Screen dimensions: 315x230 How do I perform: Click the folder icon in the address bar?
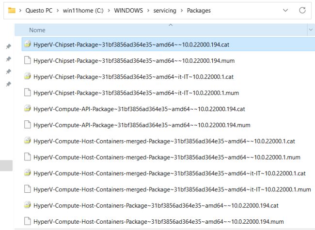[12, 10]
